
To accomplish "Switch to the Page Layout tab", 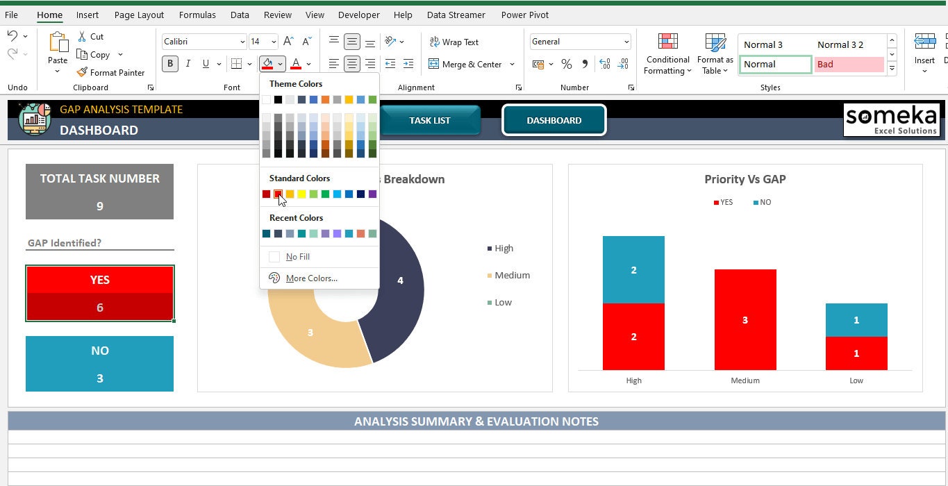I will (x=139, y=15).
